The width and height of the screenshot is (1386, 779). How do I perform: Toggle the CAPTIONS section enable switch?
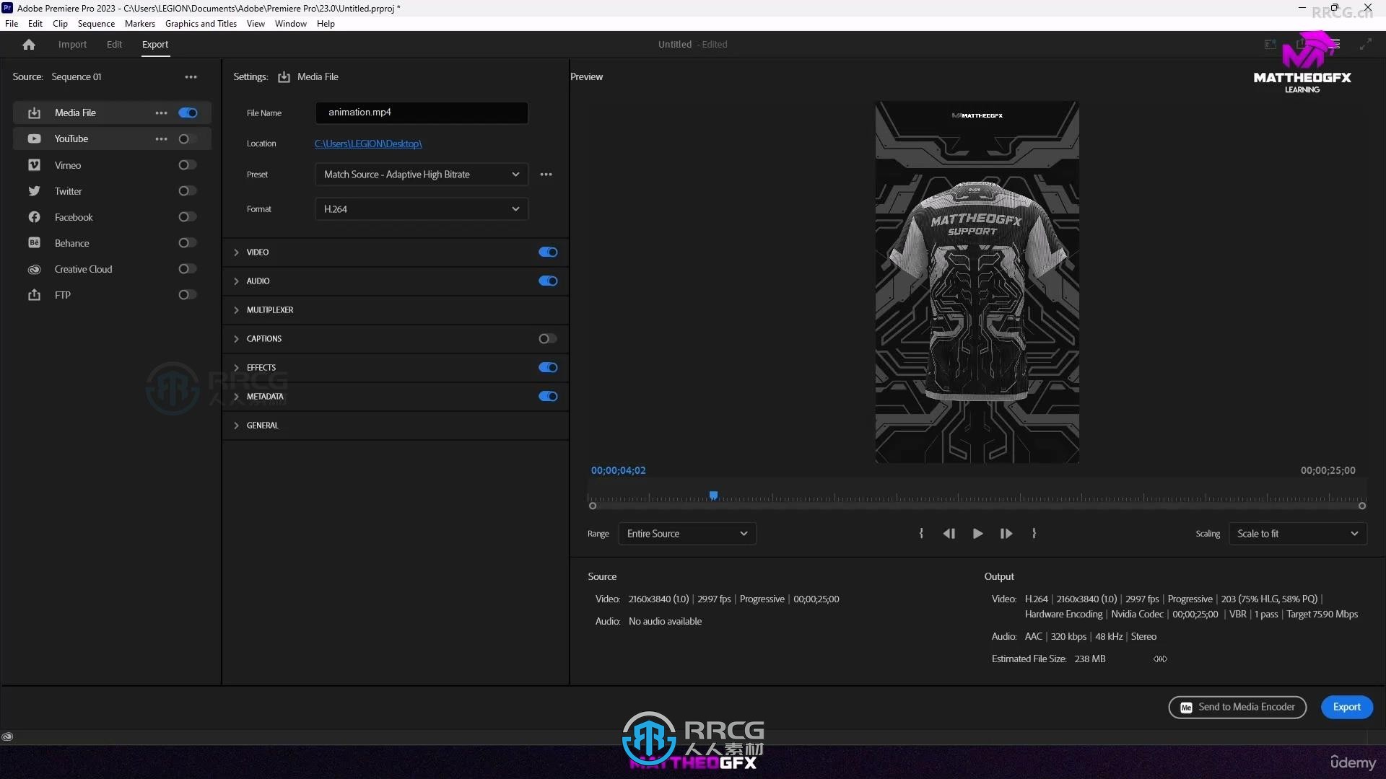point(547,338)
